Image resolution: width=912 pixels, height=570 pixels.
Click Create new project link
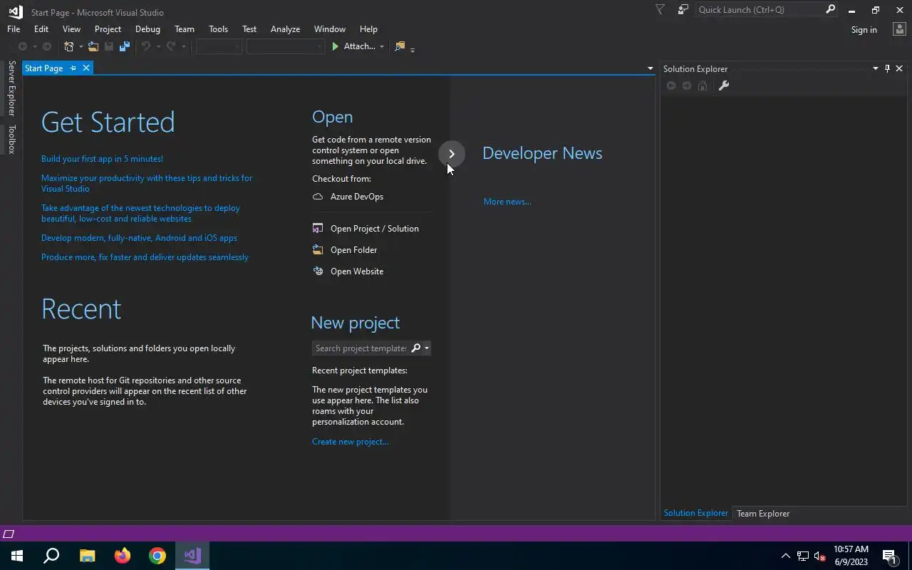point(350,442)
